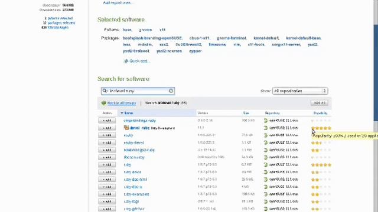This screenshot has width=378, height=212.
Task: Open the x11 pattern link
Action: 162,30
